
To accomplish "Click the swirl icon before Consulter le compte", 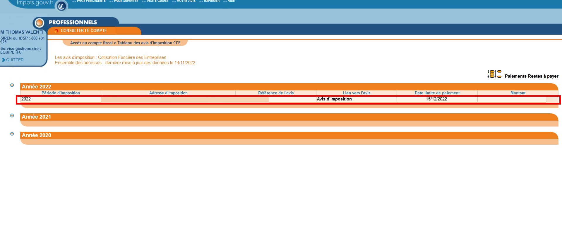I will point(56,31).
